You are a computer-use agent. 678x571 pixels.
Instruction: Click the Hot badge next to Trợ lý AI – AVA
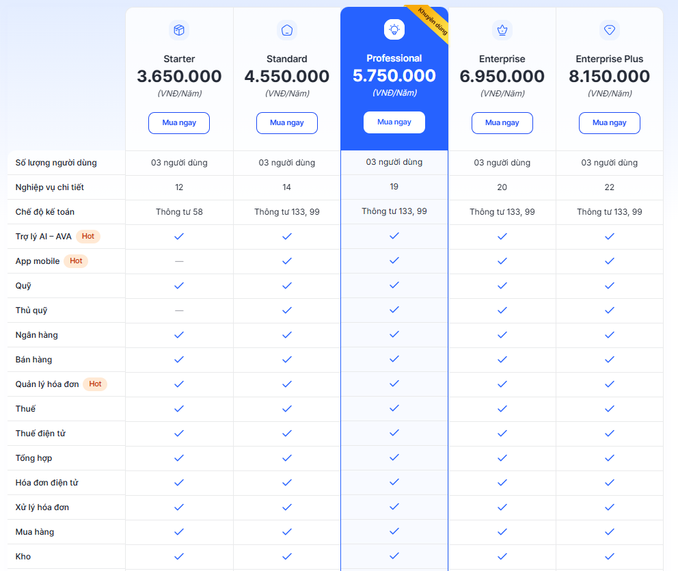click(x=88, y=236)
